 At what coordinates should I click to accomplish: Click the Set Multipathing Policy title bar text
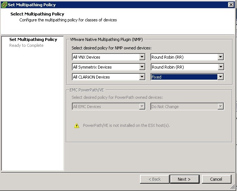pos(32,5)
